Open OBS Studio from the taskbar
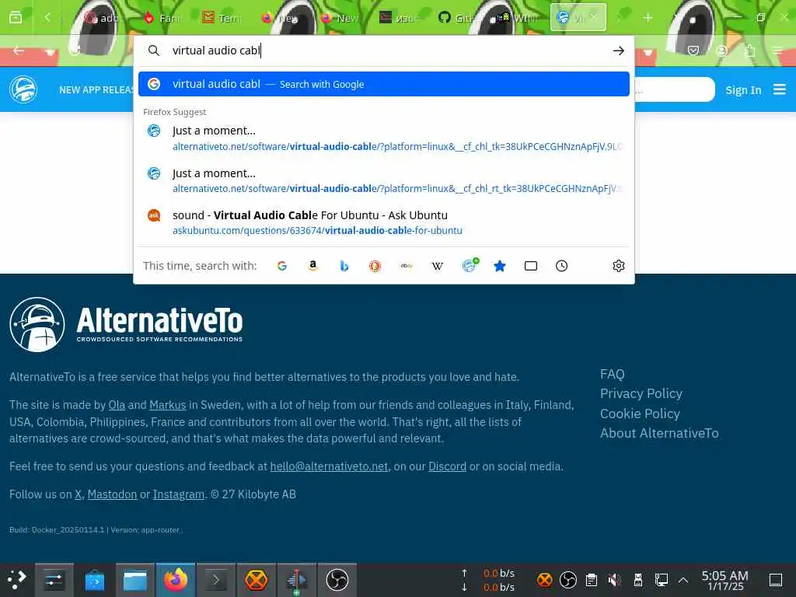The height and width of the screenshot is (597, 796). tap(337, 580)
